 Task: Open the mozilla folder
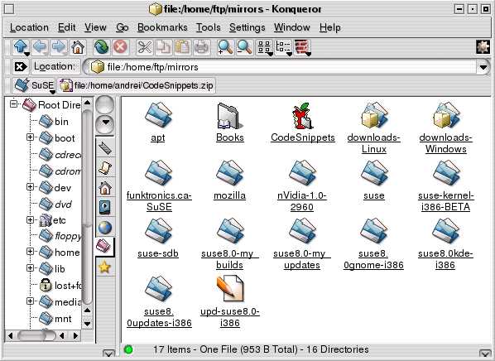[230, 180]
